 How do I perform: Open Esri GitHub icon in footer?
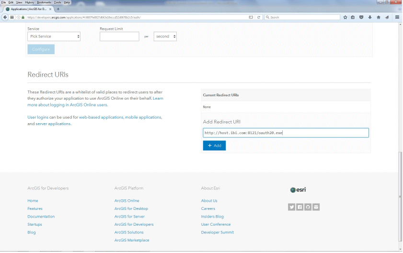(308, 207)
